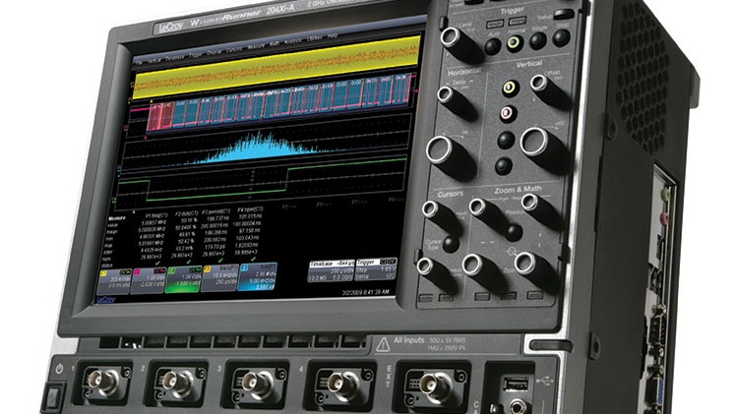737x414 pixels.
Task: Open the blue Z2 zoom descriptor box
Action: point(257,276)
